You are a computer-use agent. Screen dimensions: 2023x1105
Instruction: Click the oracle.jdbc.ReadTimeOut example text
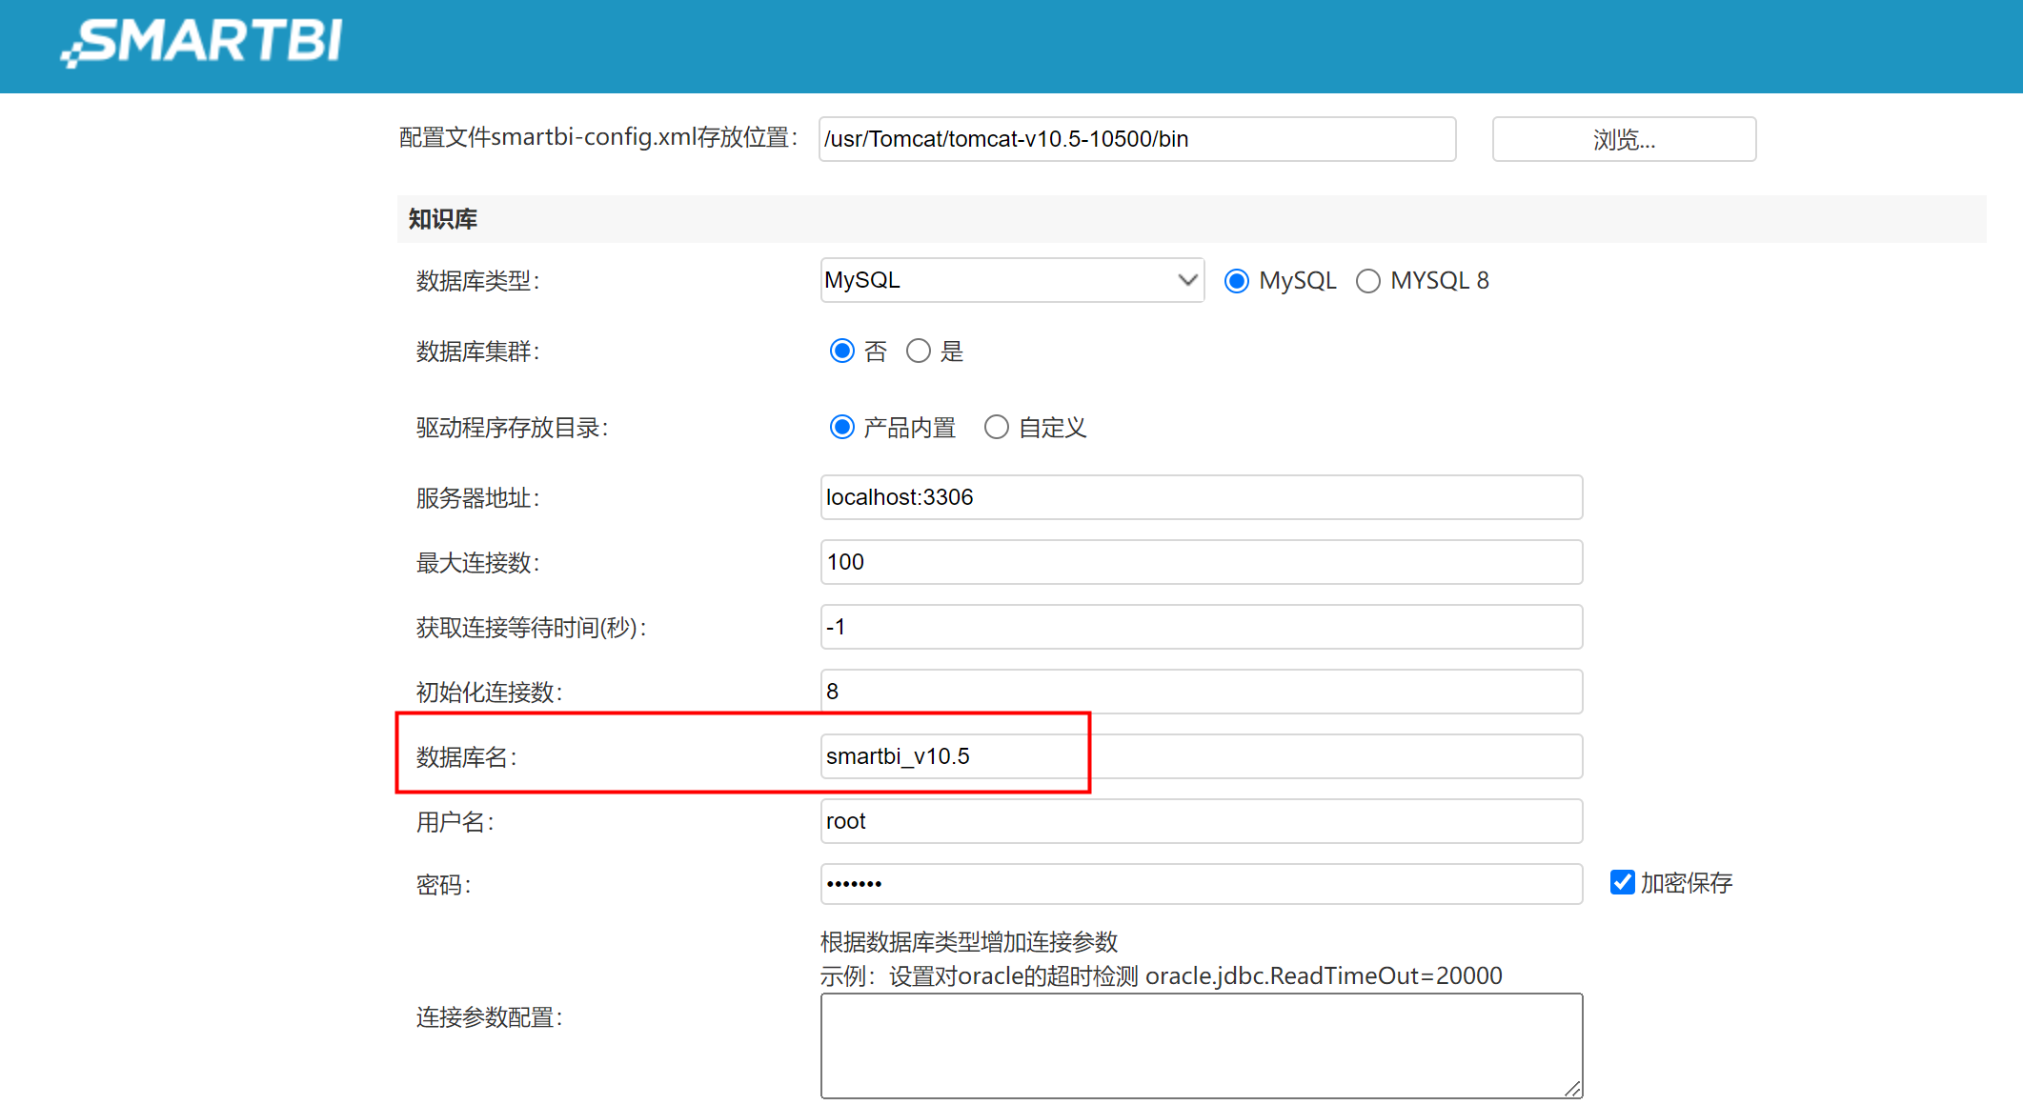pyautogui.click(x=1324, y=976)
